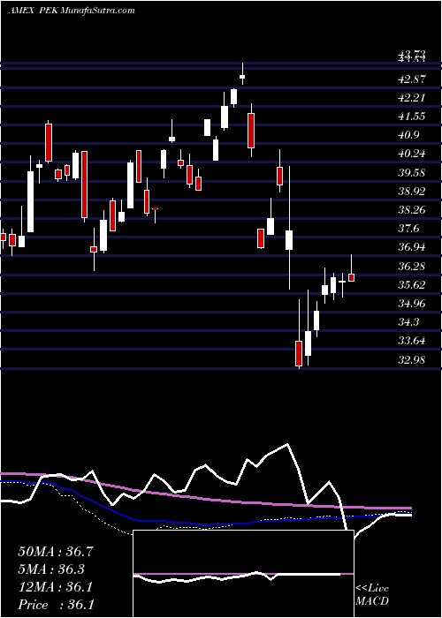Click the 50MA : 36.7 readout
The width and height of the screenshot is (442, 618).
pyautogui.click(x=56, y=552)
